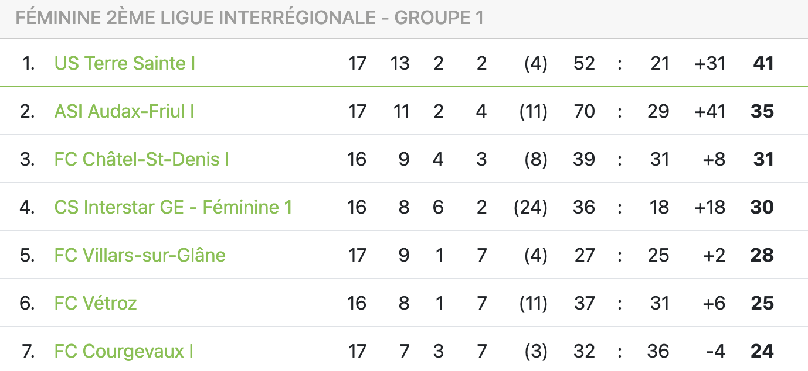Click FC Châtel-St-Denis I team link

tap(142, 159)
